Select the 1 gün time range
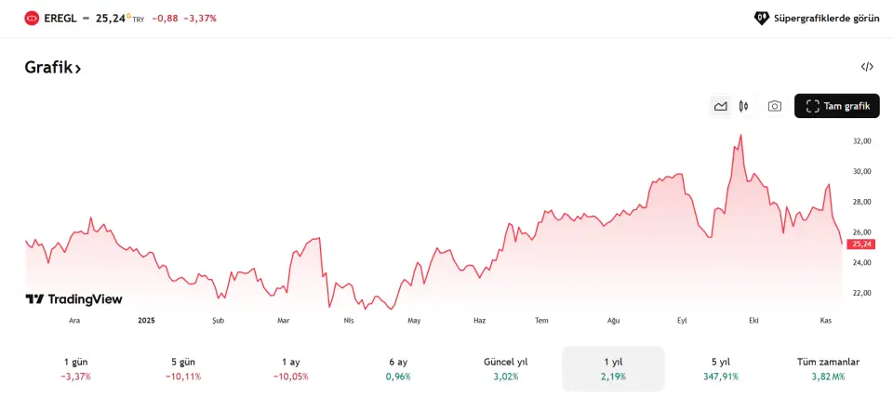Screen dimensions: 893x397 click(76, 369)
